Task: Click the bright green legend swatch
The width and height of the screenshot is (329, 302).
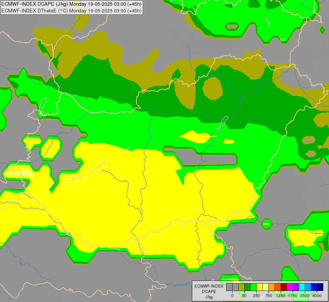Action: click(x=254, y=287)
